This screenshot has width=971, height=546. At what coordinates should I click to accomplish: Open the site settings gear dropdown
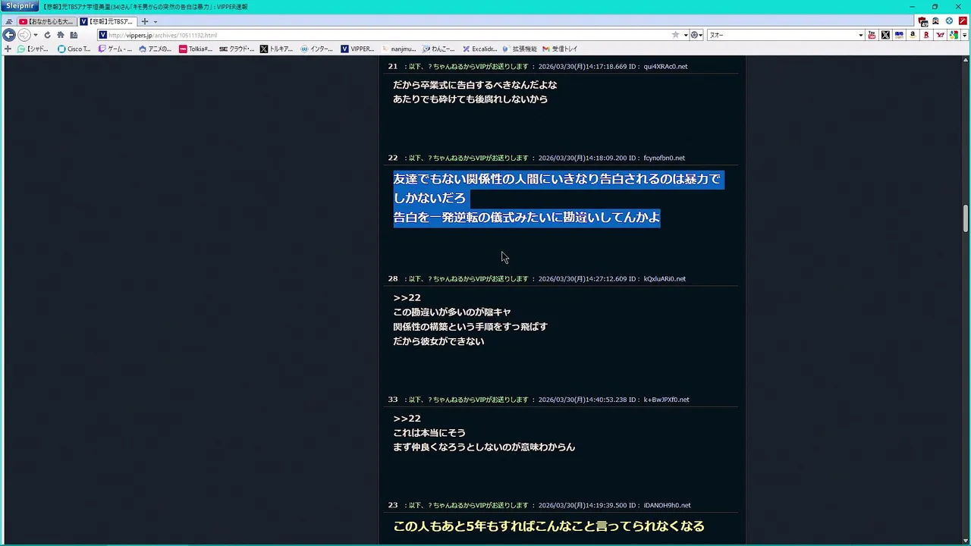point(696,35)
